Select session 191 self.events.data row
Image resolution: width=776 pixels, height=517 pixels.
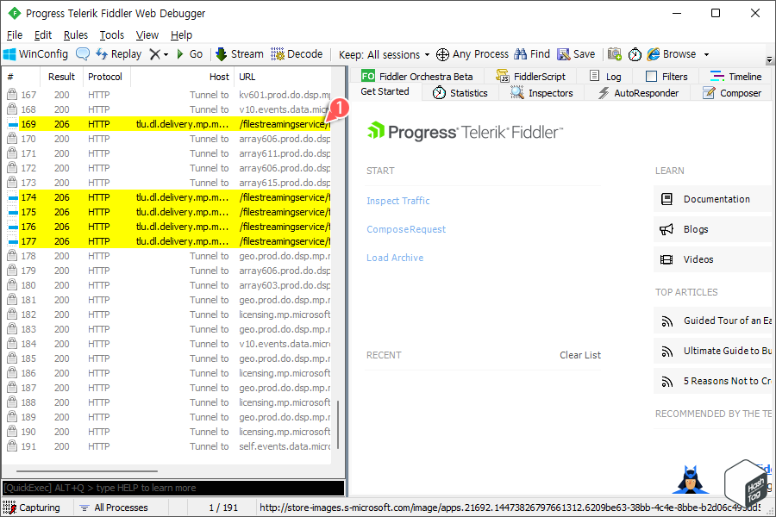click(167, 446)
